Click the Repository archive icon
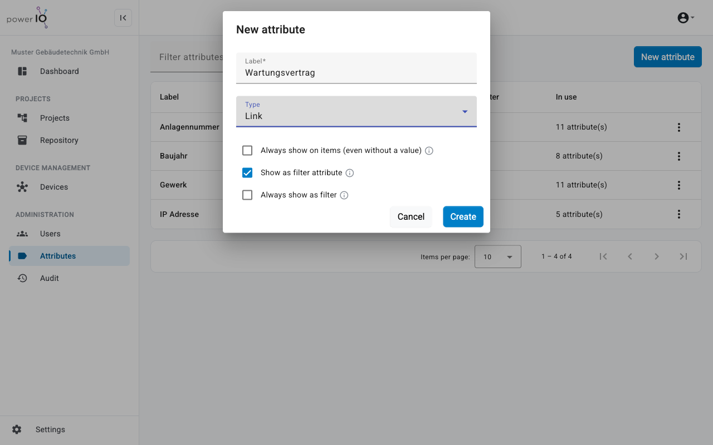The height and width of the screenshot is (445, 713). (22, 140)
